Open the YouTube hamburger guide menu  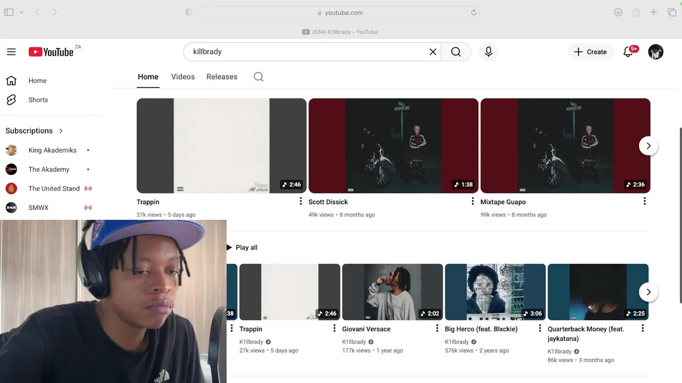(x=11, y=52)
